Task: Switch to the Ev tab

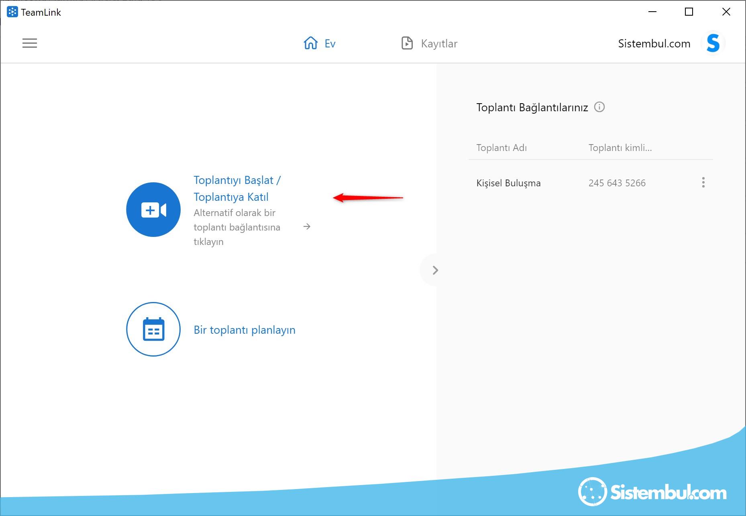Action: pos(320,43)
